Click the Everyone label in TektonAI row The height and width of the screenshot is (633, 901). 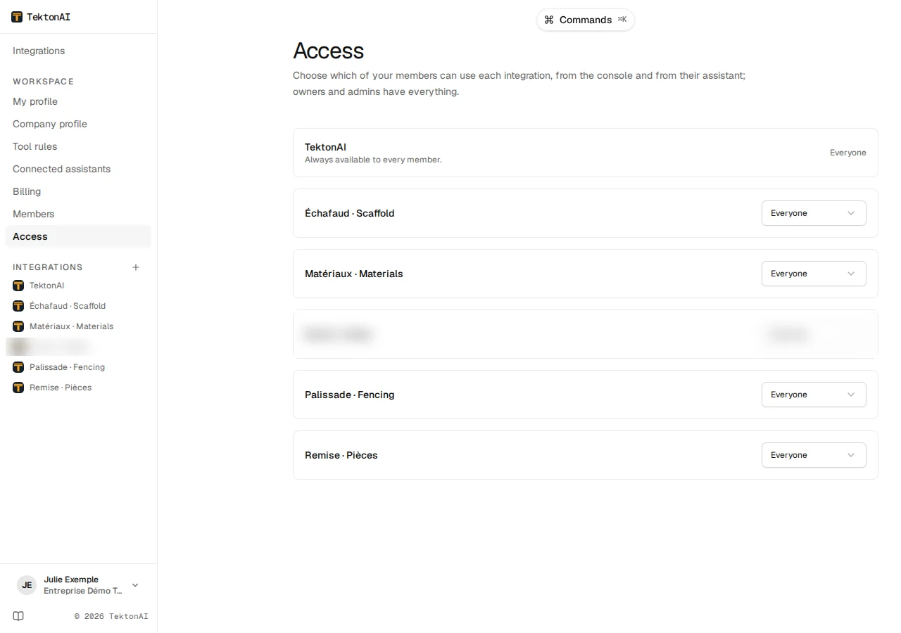[x=848, y=153]
